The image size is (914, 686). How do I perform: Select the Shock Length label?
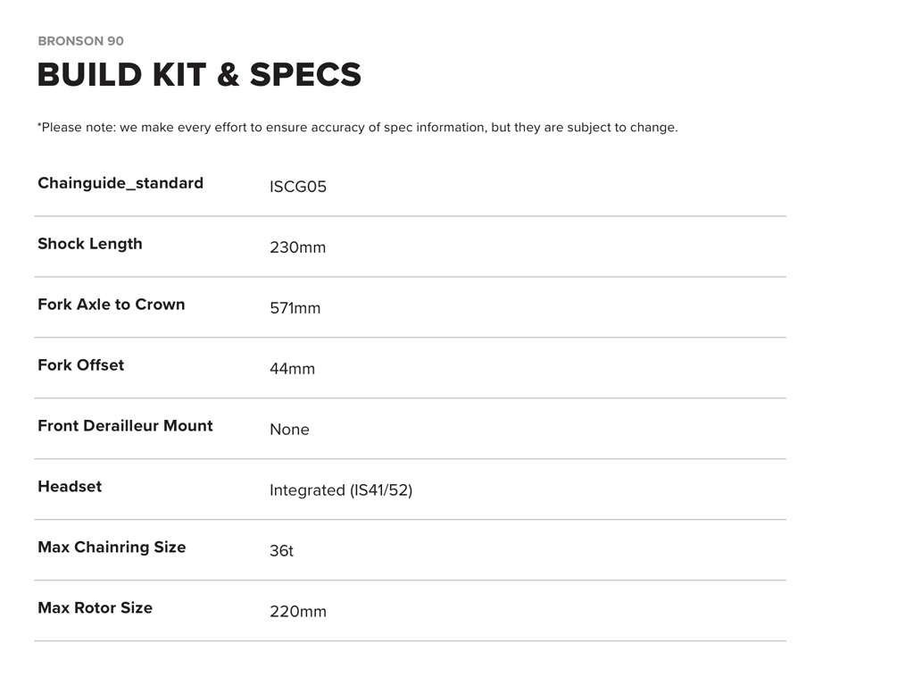(90, 244)
